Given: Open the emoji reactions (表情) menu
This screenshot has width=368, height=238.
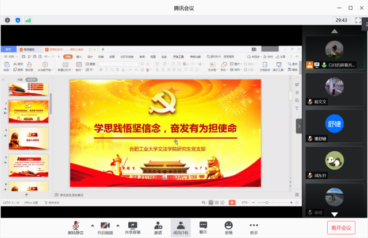Looking at the screenshot, I should (x=229, y=227).
